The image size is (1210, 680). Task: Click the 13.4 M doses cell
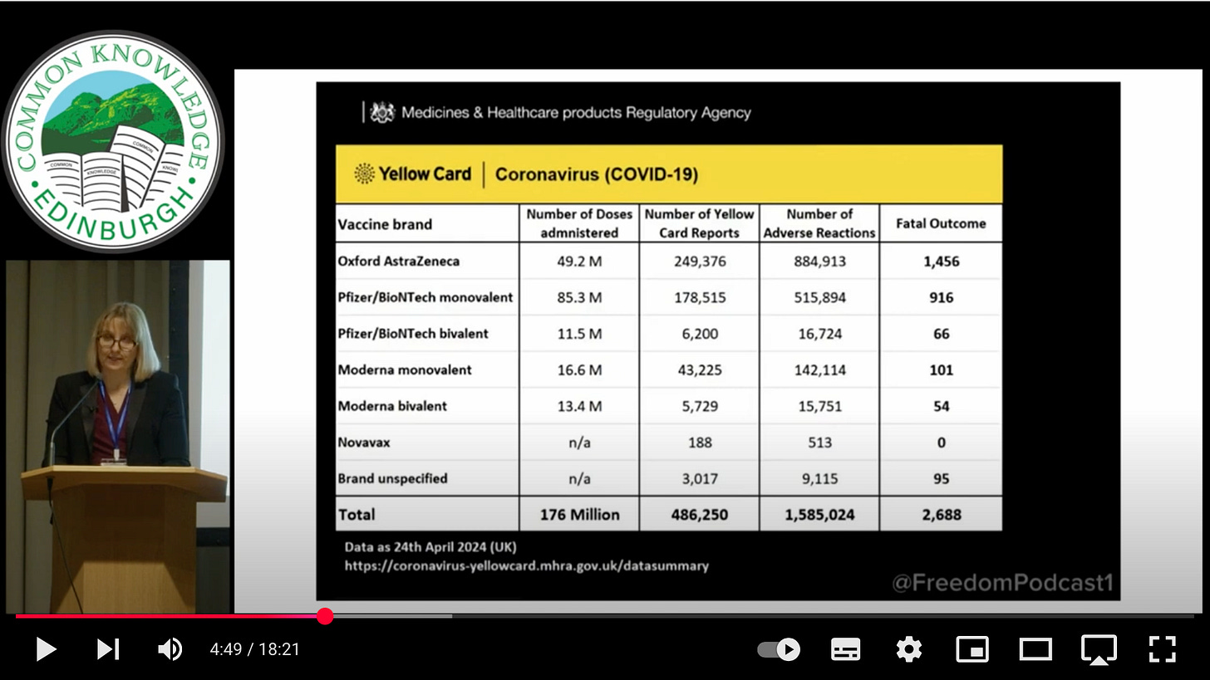579,406
